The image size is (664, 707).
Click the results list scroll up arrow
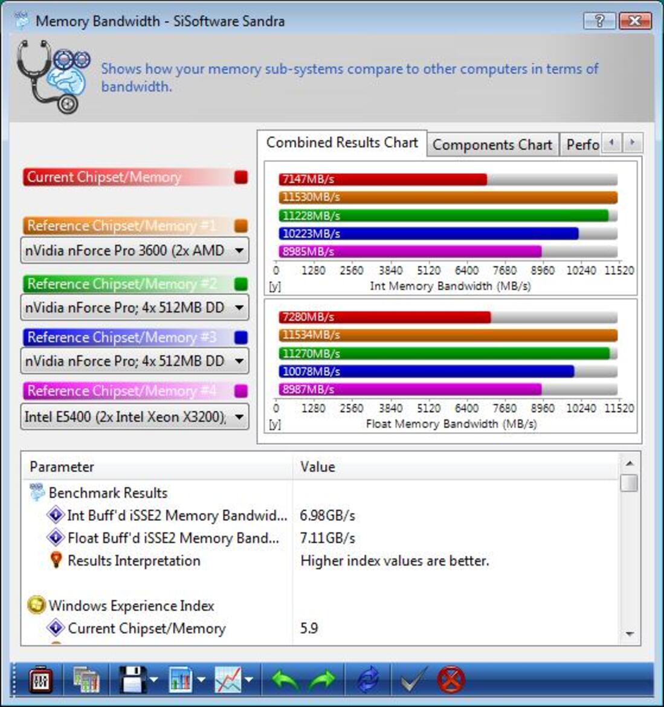[630, 463]
